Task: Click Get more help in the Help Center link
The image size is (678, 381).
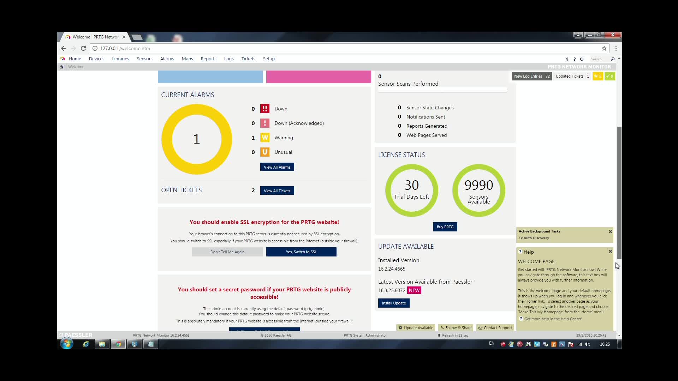Action: coord(553,319)
